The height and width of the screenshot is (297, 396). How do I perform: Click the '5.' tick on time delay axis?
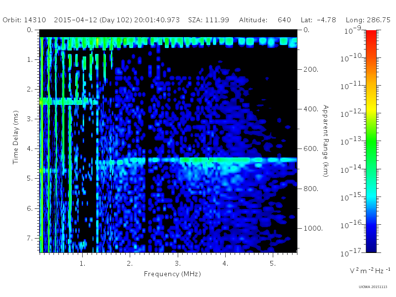(x=30, y=179)
